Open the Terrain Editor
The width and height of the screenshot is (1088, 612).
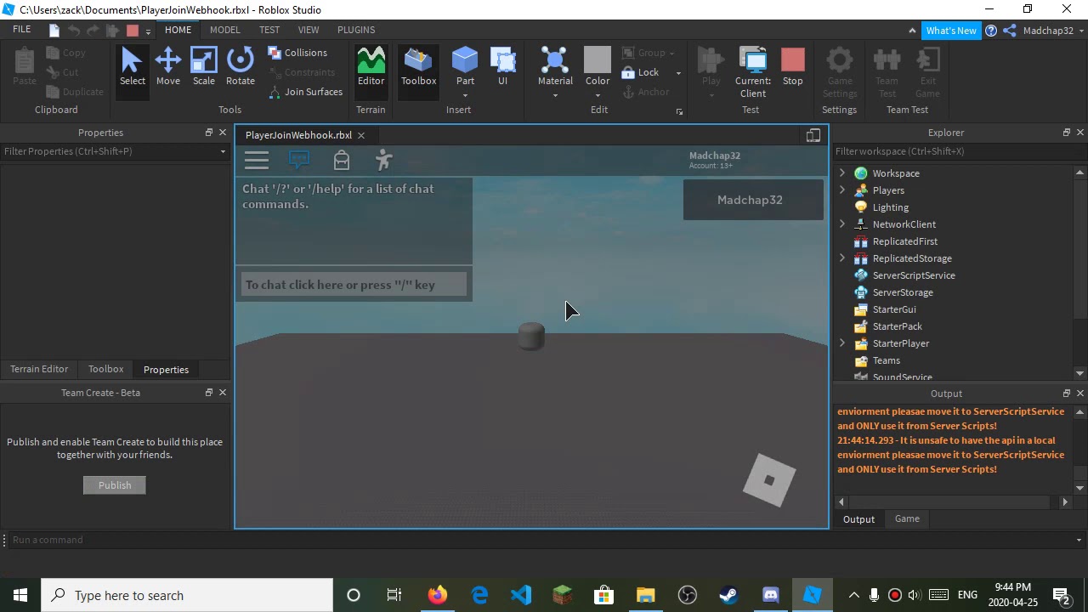click(371, 68)
